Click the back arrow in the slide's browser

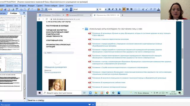click(x=39, y=19)
